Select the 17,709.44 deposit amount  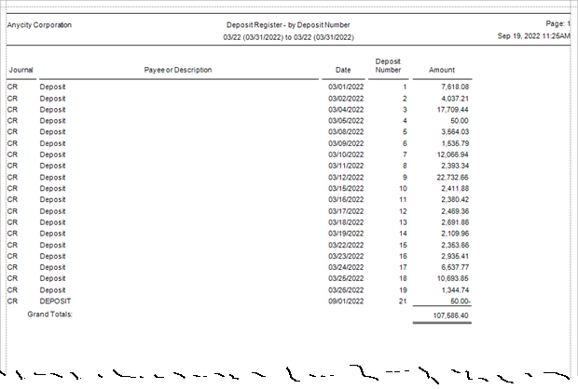tap(447, 109)
